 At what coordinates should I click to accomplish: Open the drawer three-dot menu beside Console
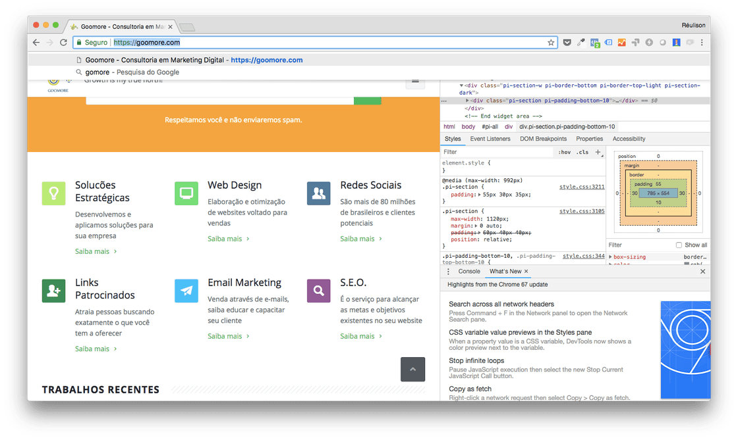[x=449, y=272]
